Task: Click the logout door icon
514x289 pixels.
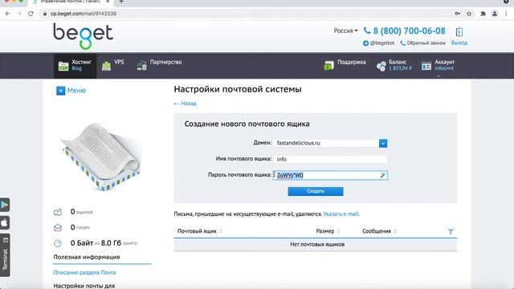Action: (459, 32)
